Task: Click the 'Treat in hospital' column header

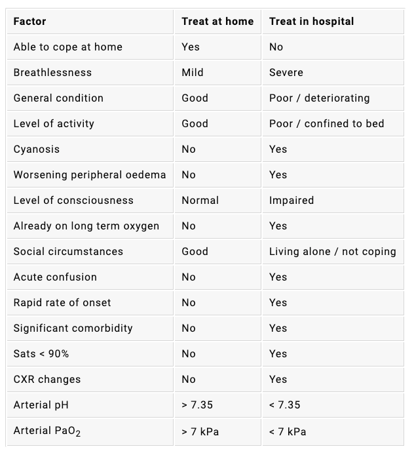Action: pos(311,22)
